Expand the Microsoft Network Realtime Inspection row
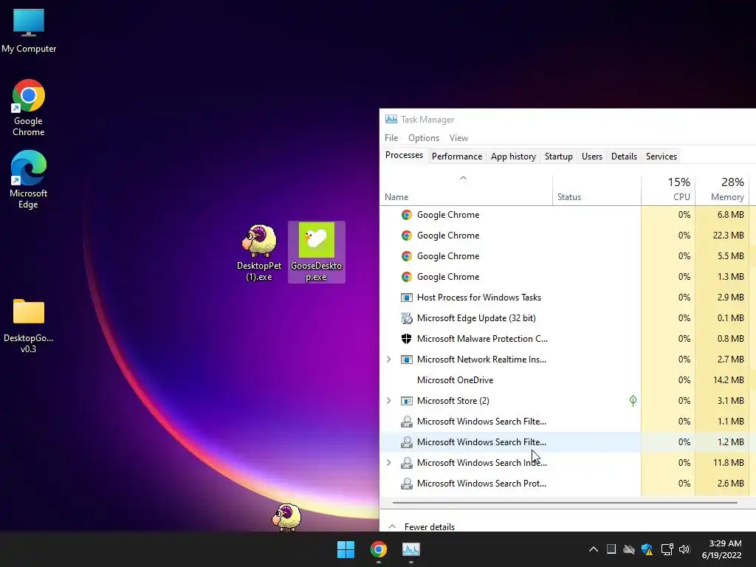The width and height of the screenshot is (756, 567). 388,360
